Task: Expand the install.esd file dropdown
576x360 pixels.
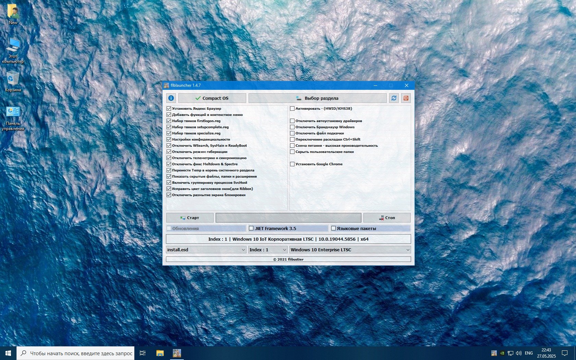Action: coord(206,250)
